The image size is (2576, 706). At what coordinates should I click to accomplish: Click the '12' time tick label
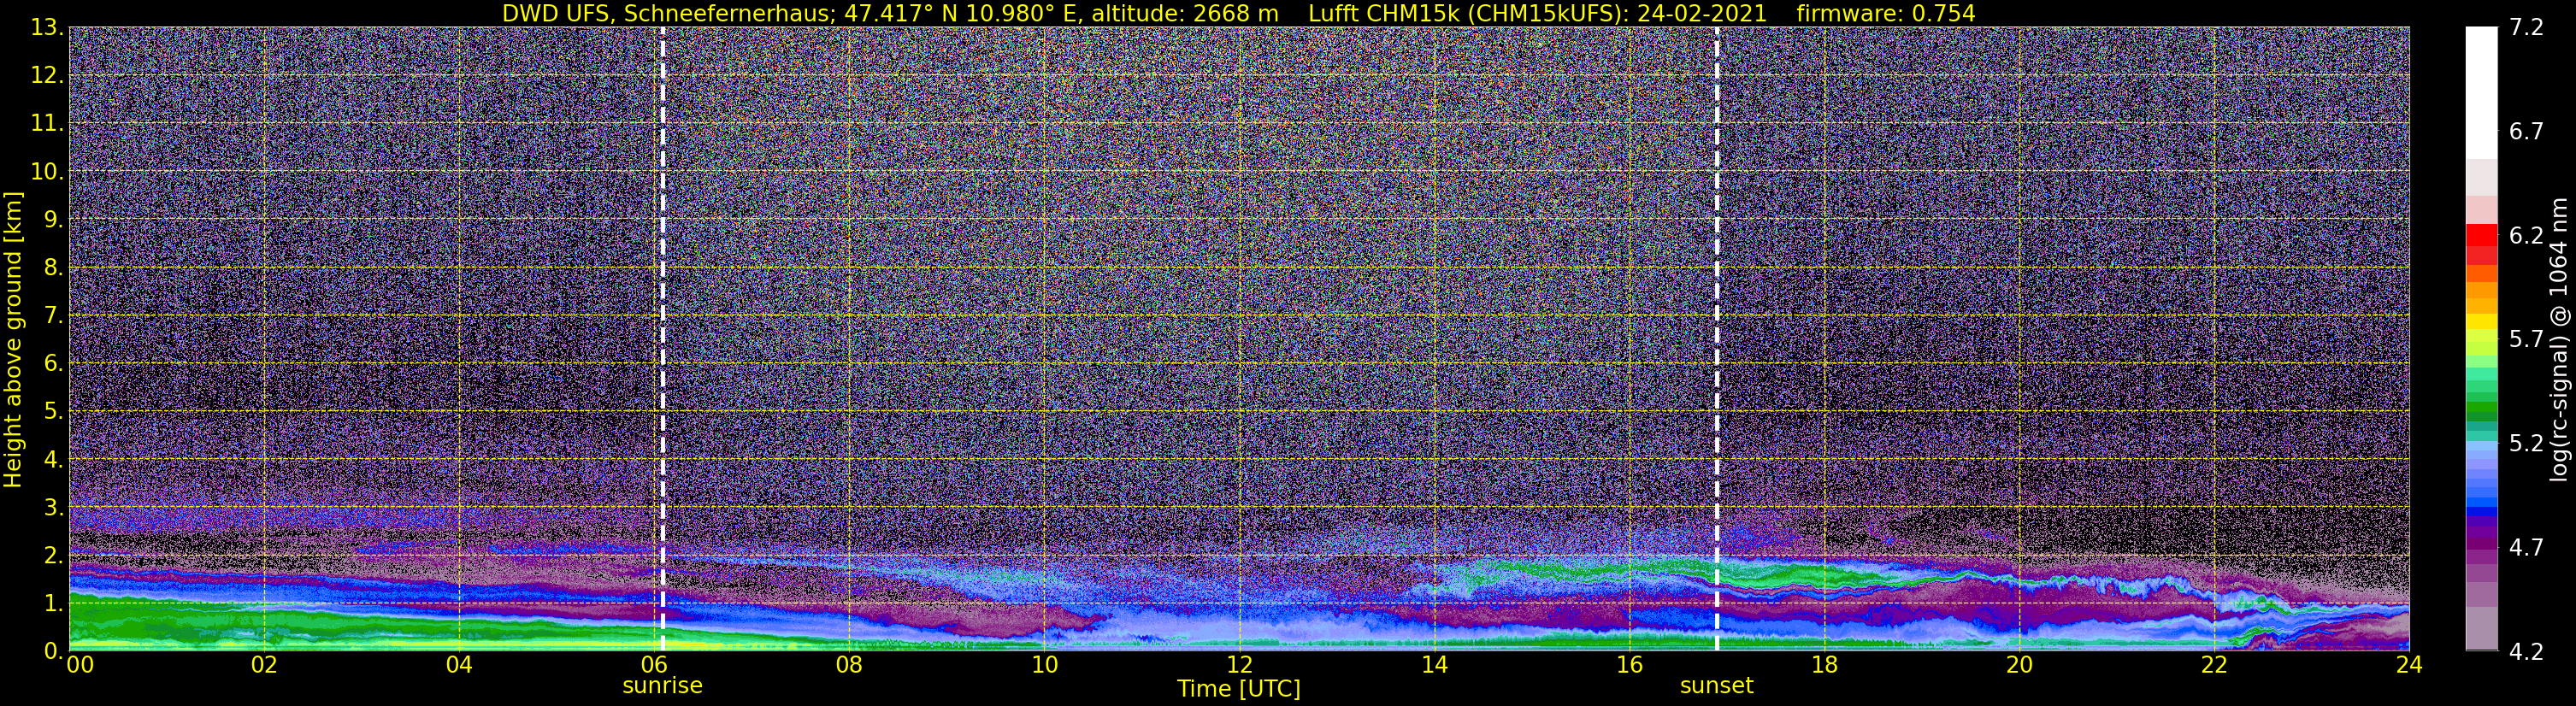tap(1239, 665)
